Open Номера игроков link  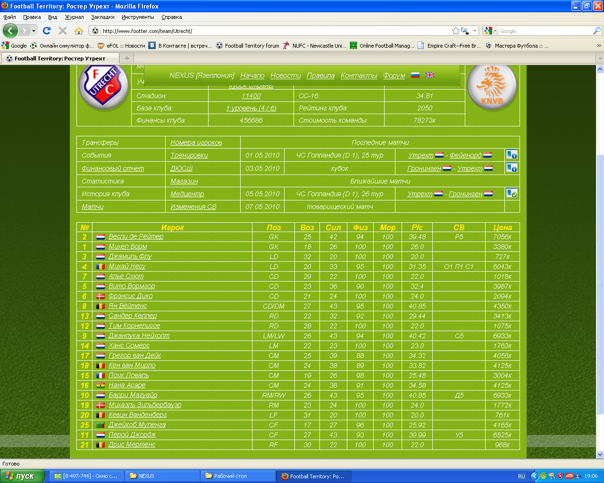(x=196, y=142)
